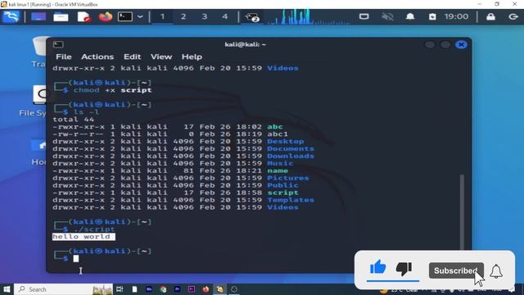Viewport: 524px width, 295px height.
Task: Open terminal emulator launcher in panel
Action: click(125, 16)
